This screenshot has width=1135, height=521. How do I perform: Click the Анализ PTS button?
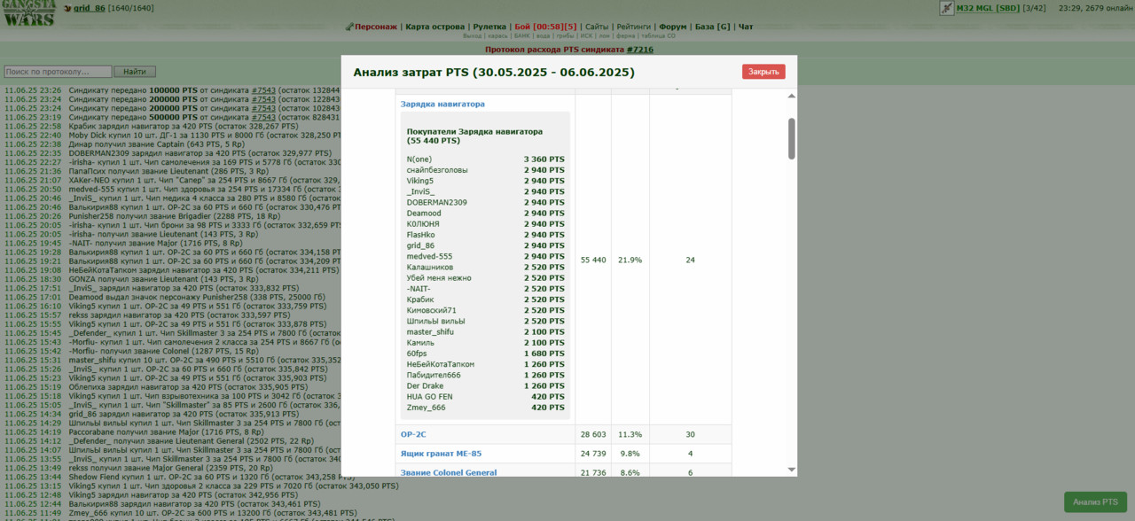1095,502
